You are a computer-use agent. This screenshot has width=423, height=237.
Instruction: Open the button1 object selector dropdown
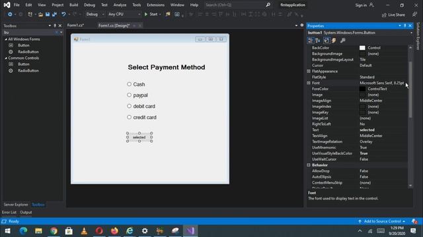pos(411,33)
